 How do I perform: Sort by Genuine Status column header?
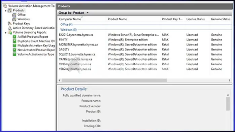tap(221, 19)
